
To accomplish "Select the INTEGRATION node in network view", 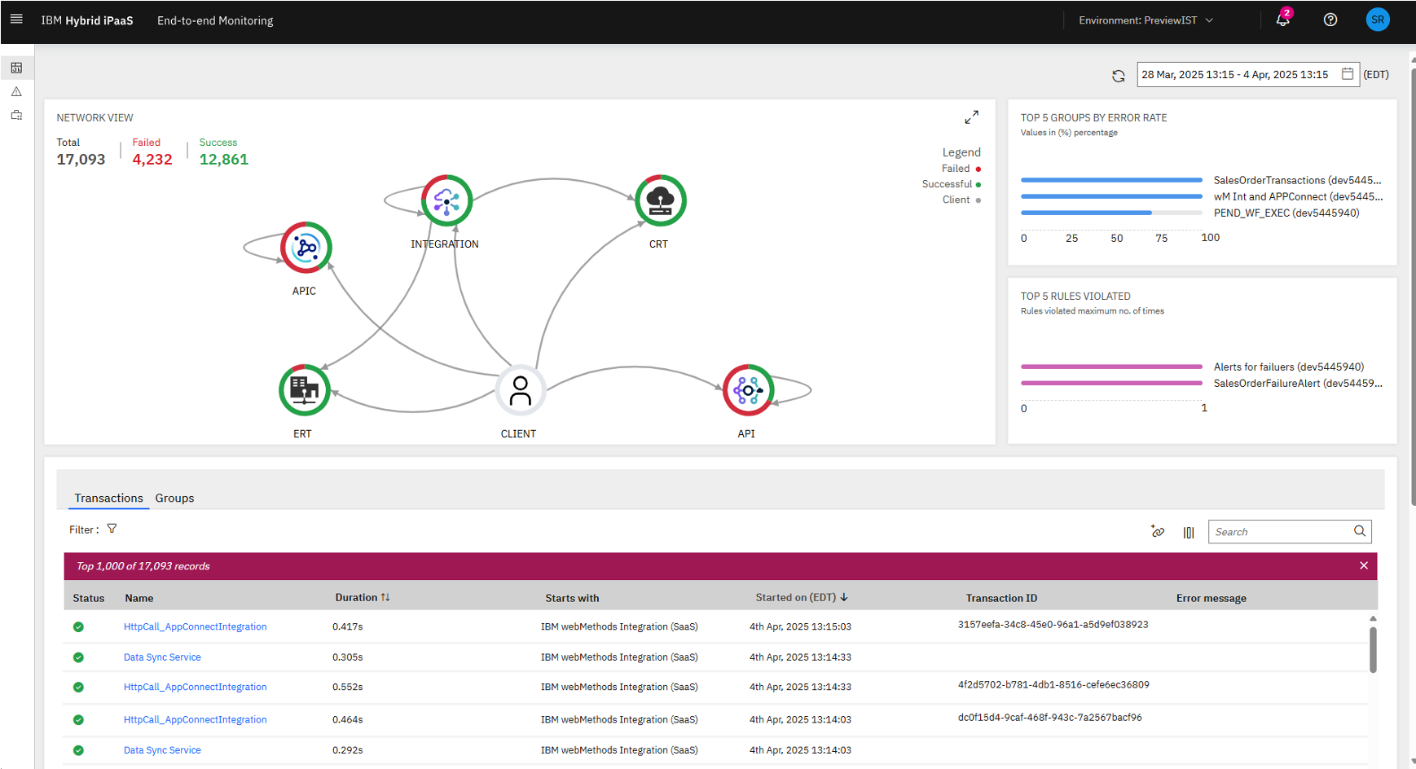I will click(x=446, y=200).
